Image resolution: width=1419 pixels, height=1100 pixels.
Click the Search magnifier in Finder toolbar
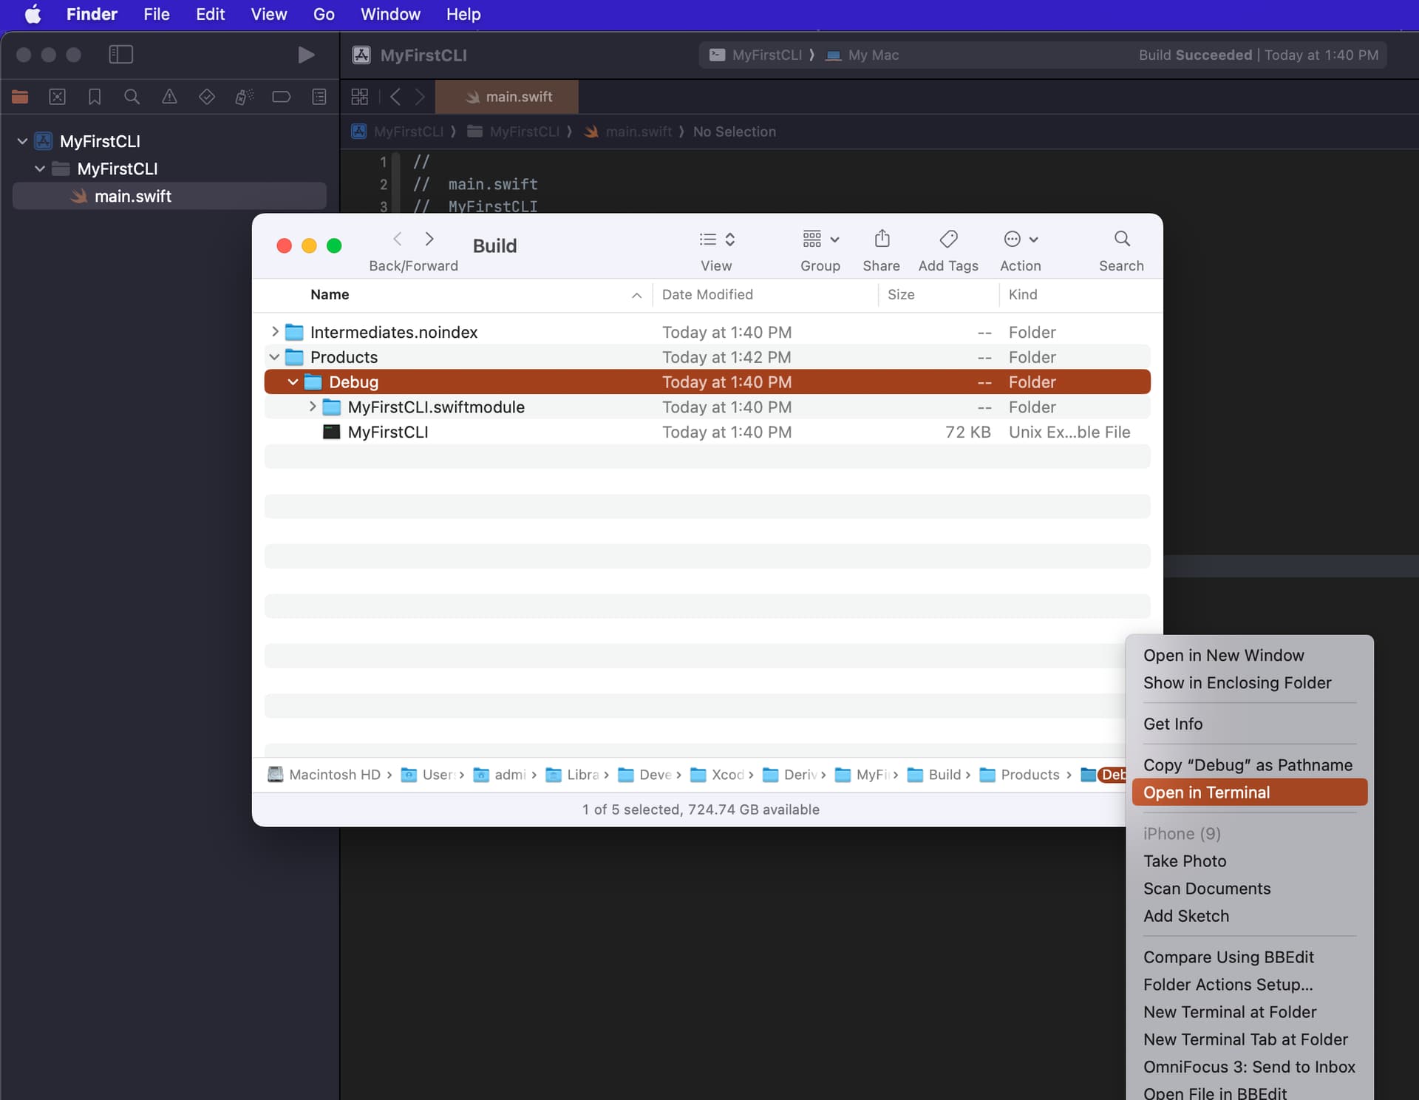[x=1122, y=239]
